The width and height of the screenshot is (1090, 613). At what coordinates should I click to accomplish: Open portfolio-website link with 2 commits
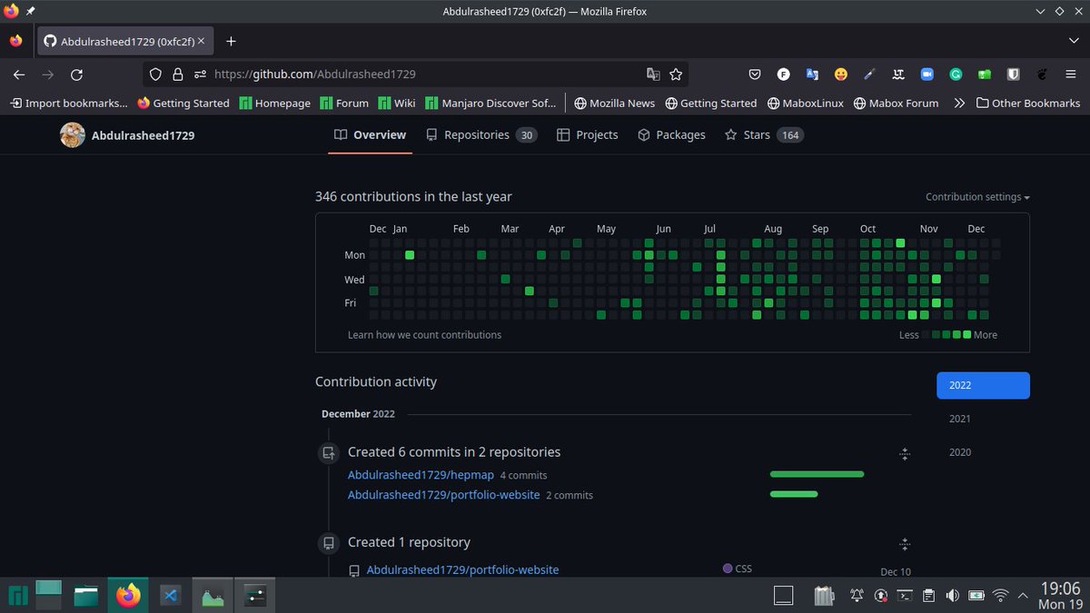pos(443,495)
